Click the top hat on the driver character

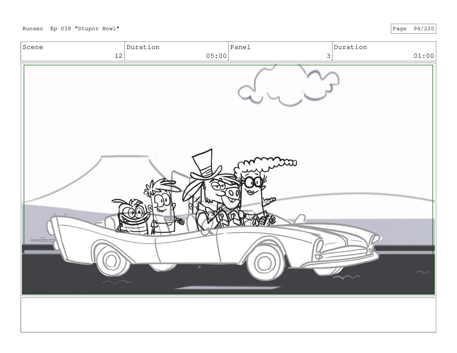click(x=207, y=164)
